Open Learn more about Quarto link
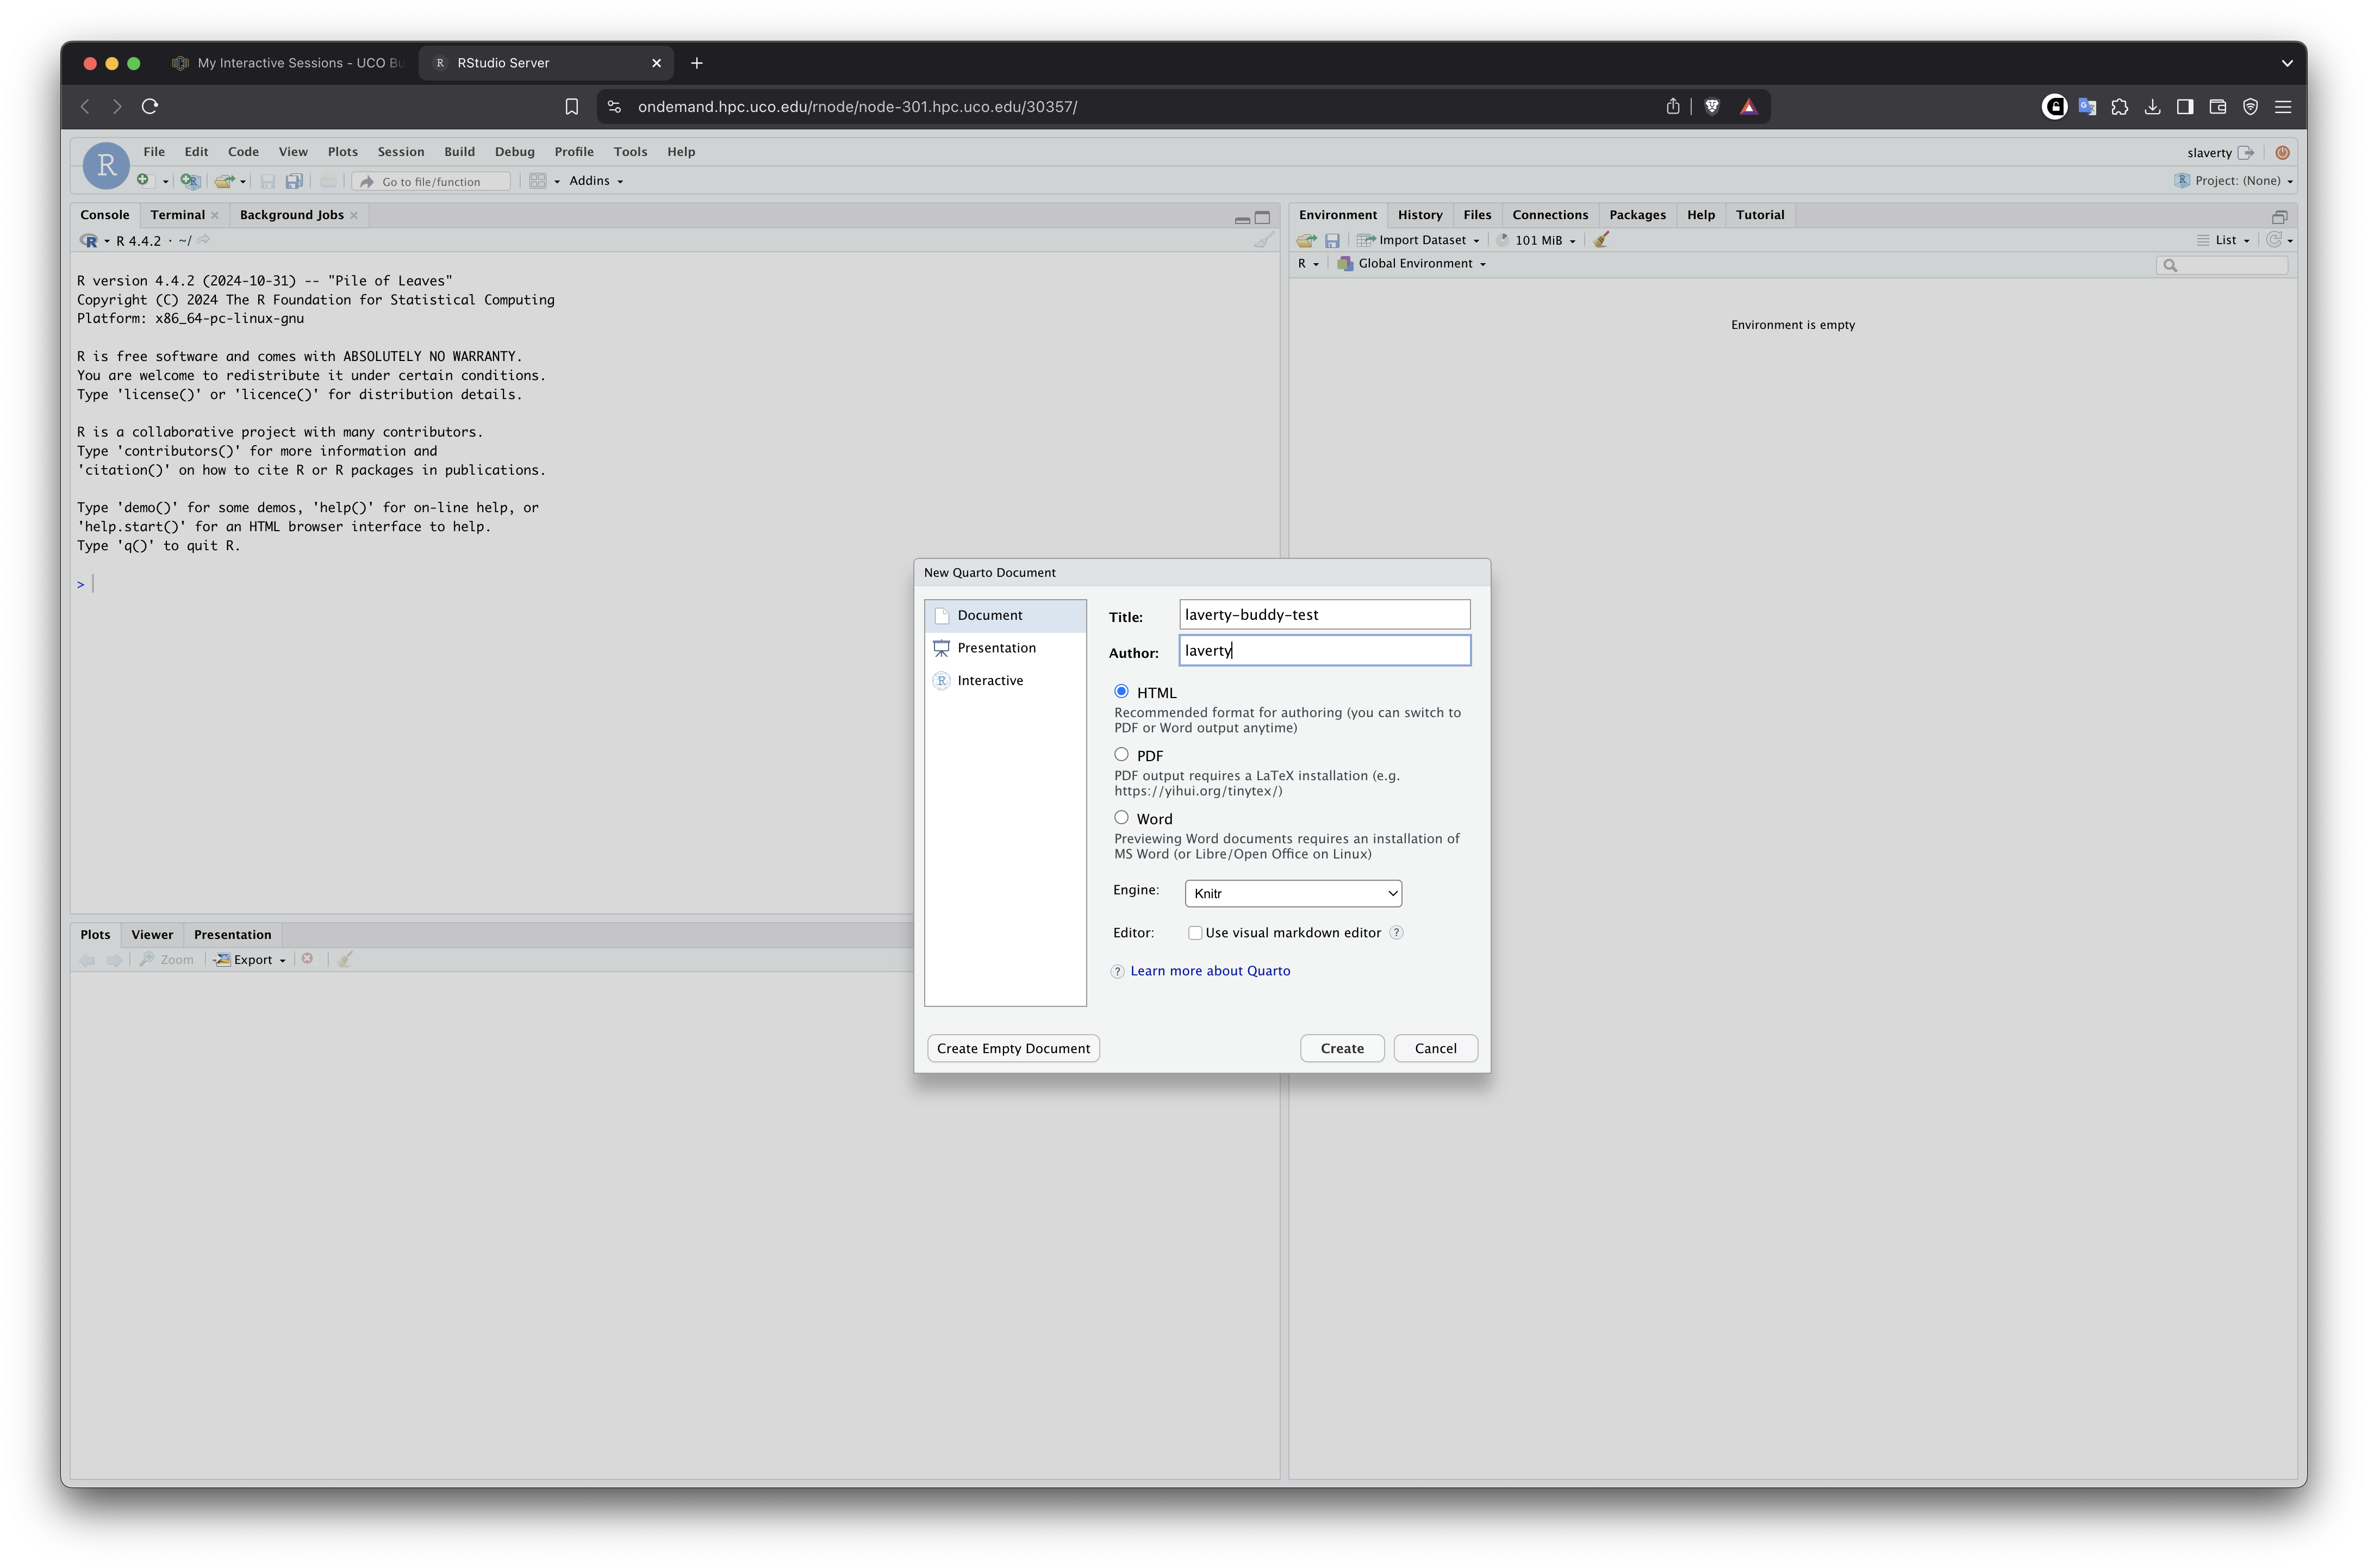Screen dimensions: 2368x1568 click(1210, 971)
